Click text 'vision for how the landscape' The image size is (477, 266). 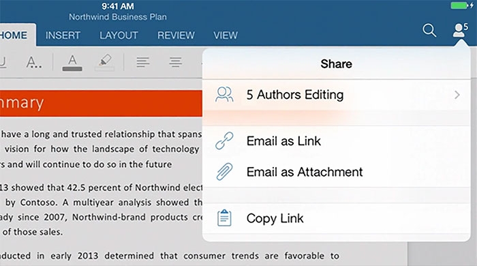coord(71,149)
